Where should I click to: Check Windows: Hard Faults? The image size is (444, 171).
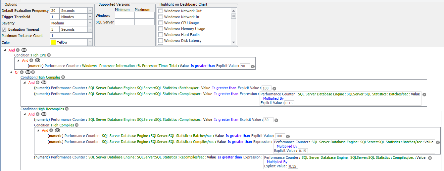point(161,35)
